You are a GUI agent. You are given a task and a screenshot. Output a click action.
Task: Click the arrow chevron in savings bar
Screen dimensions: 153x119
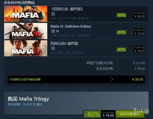111,79
